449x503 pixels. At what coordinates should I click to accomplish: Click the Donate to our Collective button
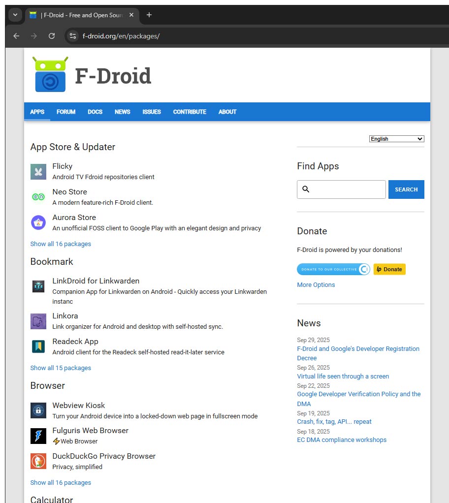[333, 269]
